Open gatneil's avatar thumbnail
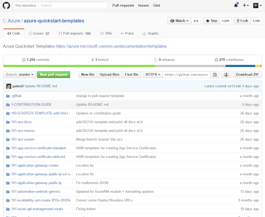 pos(9,86)
